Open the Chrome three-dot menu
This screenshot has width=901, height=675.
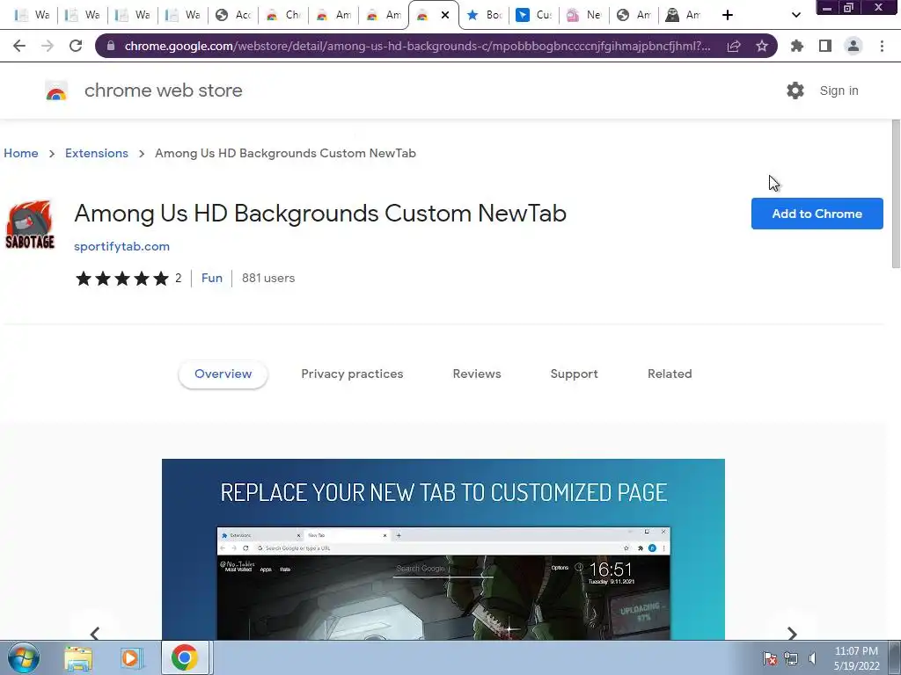[882, 46]
